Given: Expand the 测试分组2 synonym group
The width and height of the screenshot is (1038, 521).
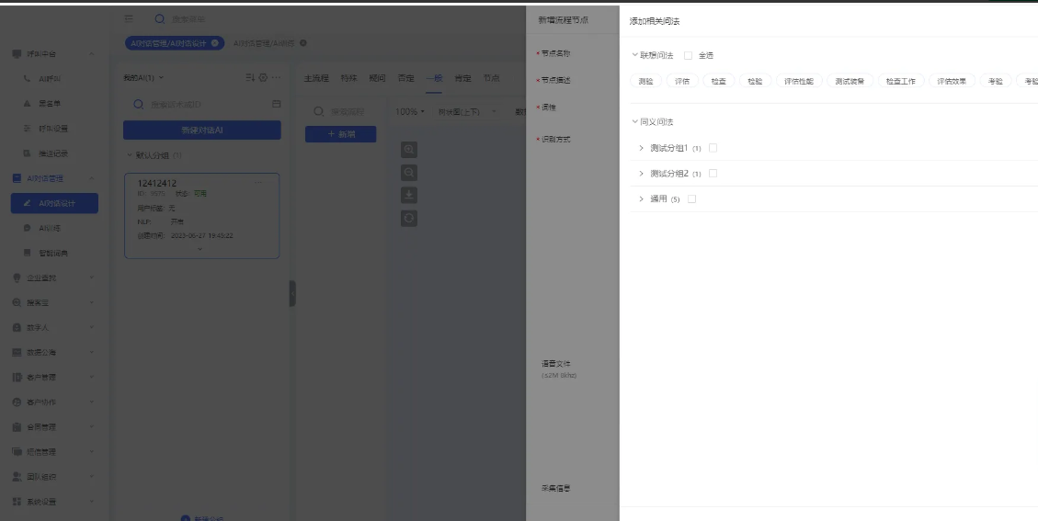Looking at the screenshot, I should [x=641, y=174].
